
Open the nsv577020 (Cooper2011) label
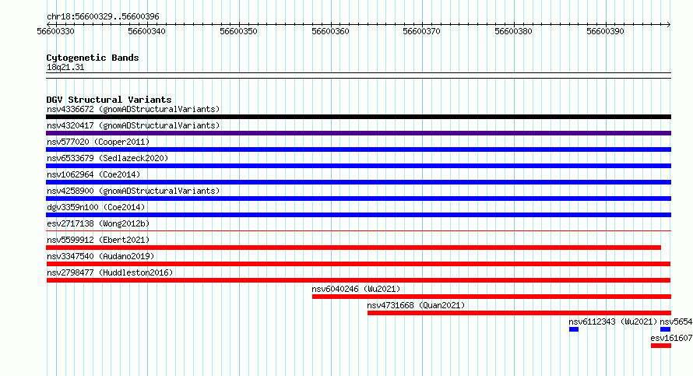(x=98, y=142)
